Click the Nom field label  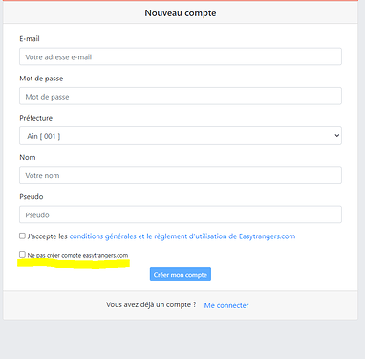click(28, 157)
